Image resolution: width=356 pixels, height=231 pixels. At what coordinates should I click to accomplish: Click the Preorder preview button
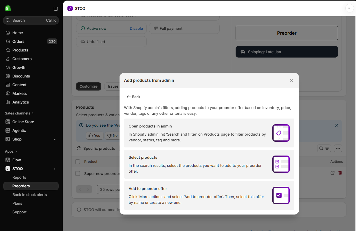click(287, 33)
